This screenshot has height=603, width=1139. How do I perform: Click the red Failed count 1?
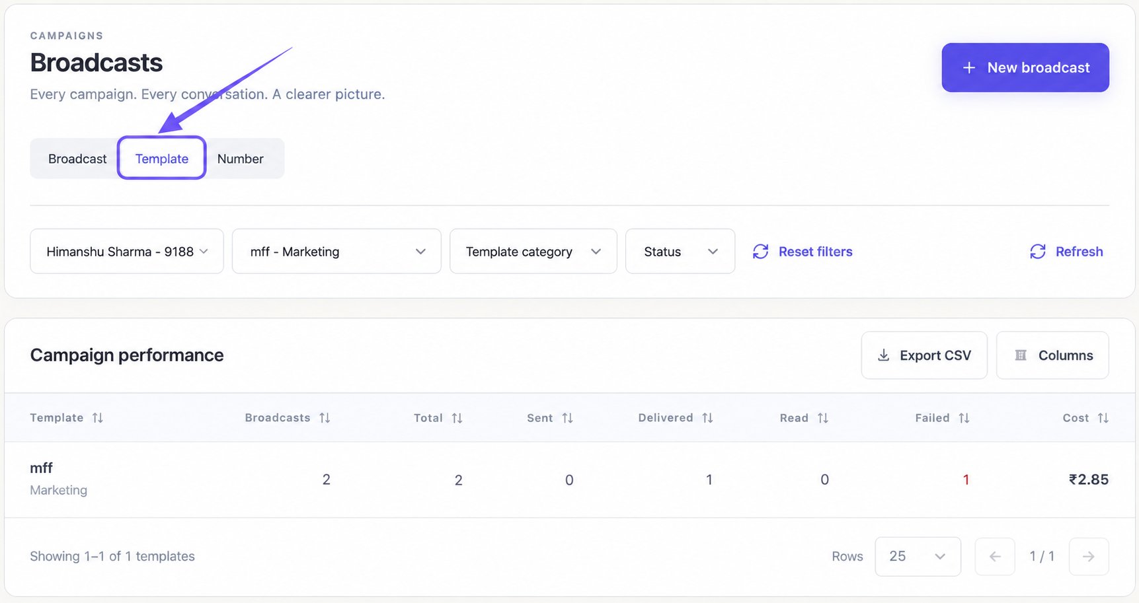click(x=966, y=479)
